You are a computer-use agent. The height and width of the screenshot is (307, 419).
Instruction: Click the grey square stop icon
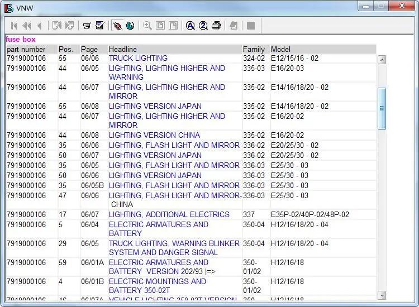[251, 26]
